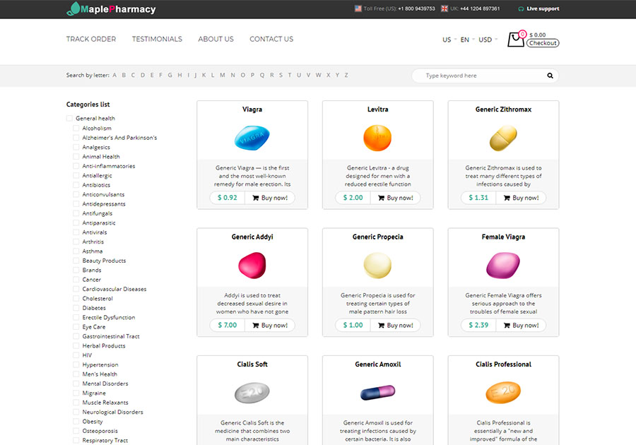Click the Viagra price $ 0.92
636x445 pixels.
(x=227, y=198)
